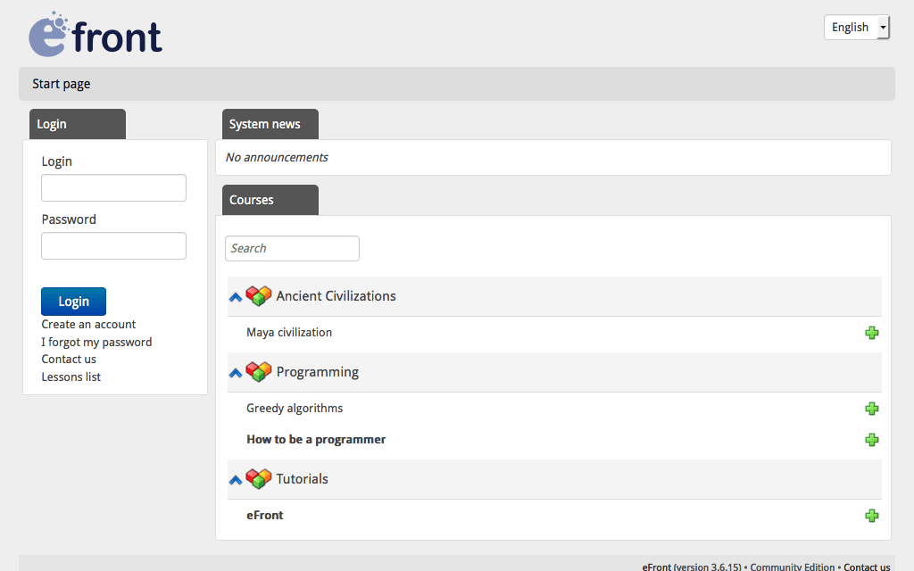Open the English language dropdown

(x=856, y=28)
